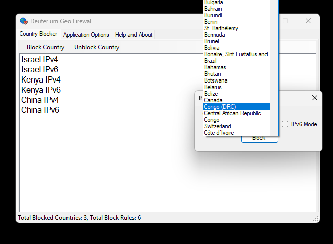The height and width of the screenshot is (244, 333).
Task: Click the Deuterium Geo Firewall app icon
Action: (24, 21)
